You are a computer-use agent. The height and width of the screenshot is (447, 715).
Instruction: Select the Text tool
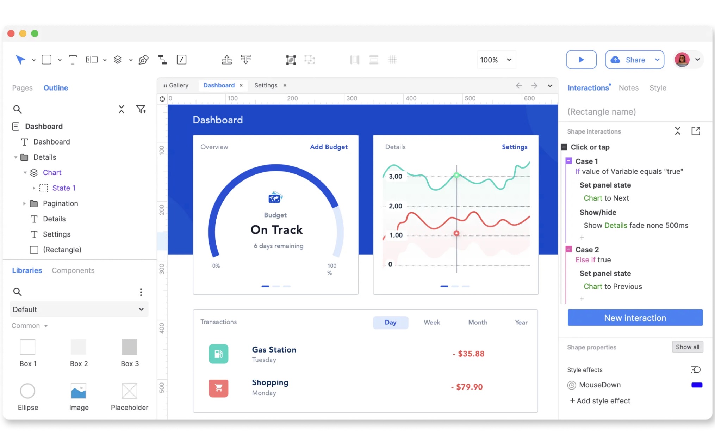pyautogui.click(x=73, y=60)
